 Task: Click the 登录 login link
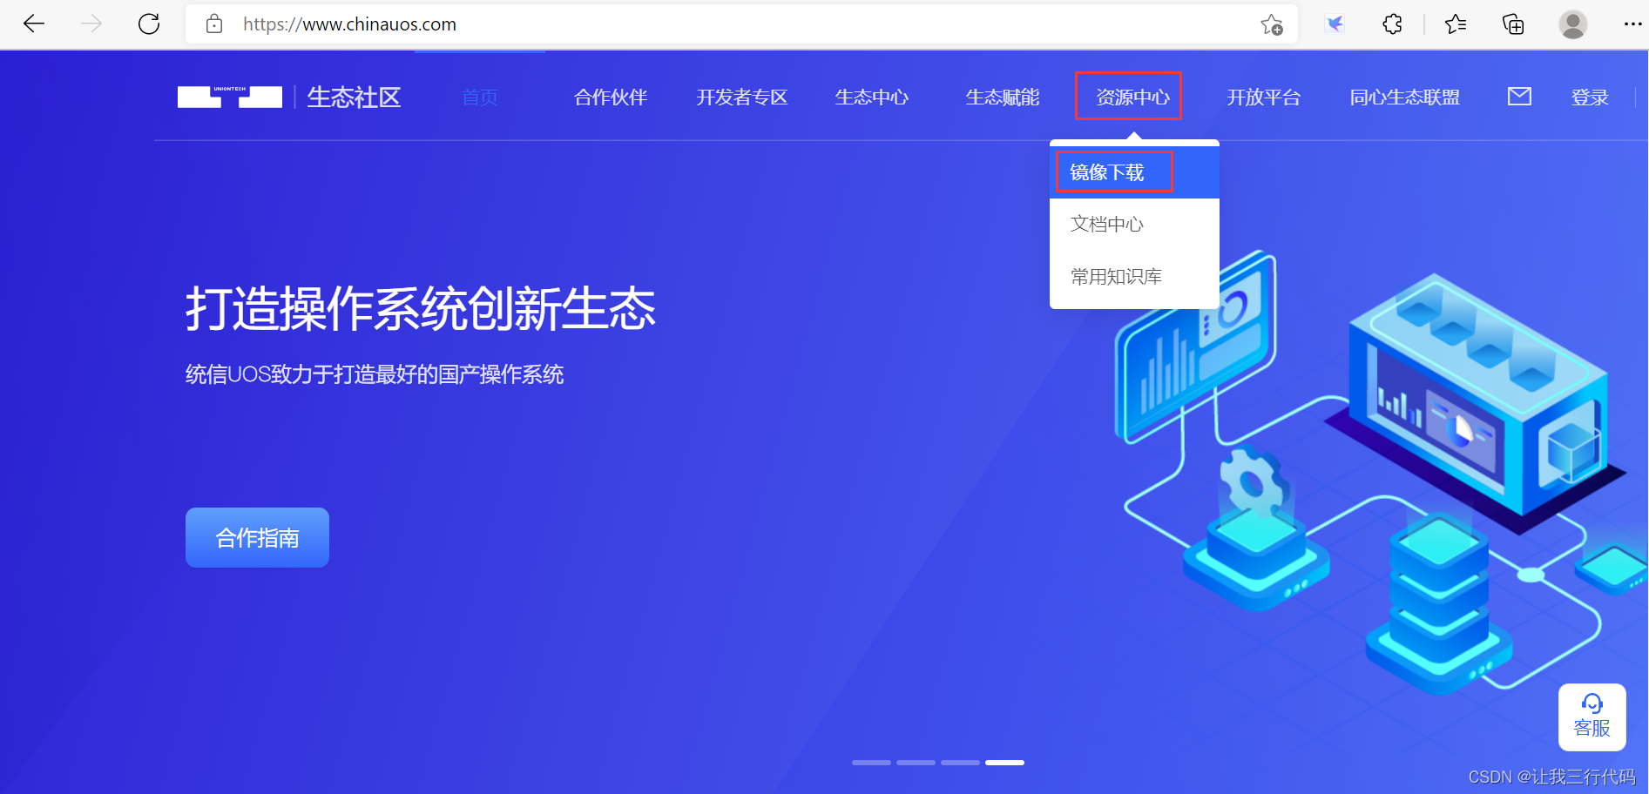coord(1590,98)
